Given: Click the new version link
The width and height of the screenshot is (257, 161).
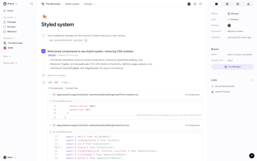Looking at the screenshot, I should [x=119, y=36].
